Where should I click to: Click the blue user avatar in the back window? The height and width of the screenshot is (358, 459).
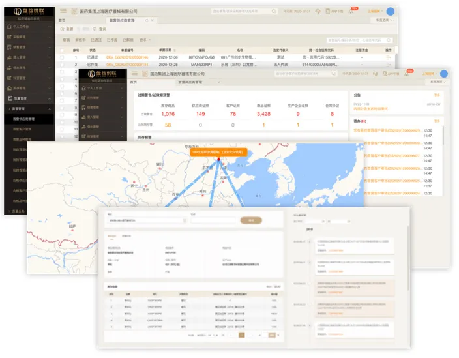point(390,12)
